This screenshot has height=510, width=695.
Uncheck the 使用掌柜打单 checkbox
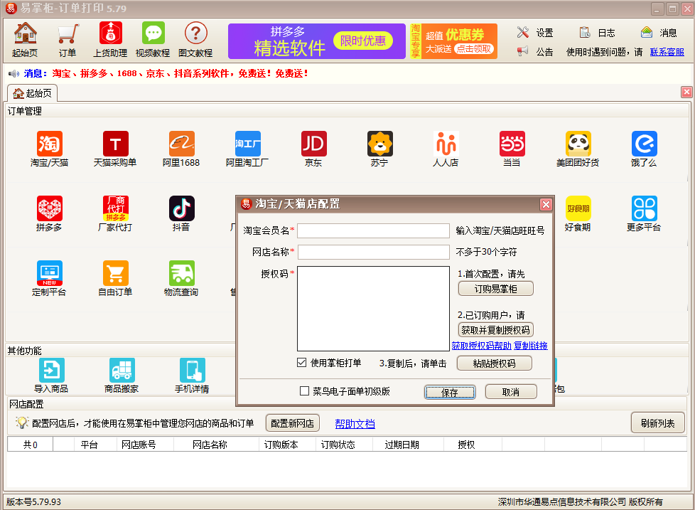click(302, 363)
